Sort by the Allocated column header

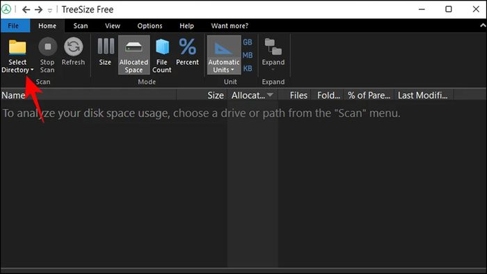click(253, 95)
